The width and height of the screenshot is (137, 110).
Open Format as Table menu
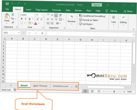point(89,20)
